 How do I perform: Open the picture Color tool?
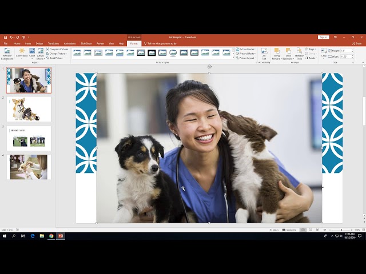(32, 53)
